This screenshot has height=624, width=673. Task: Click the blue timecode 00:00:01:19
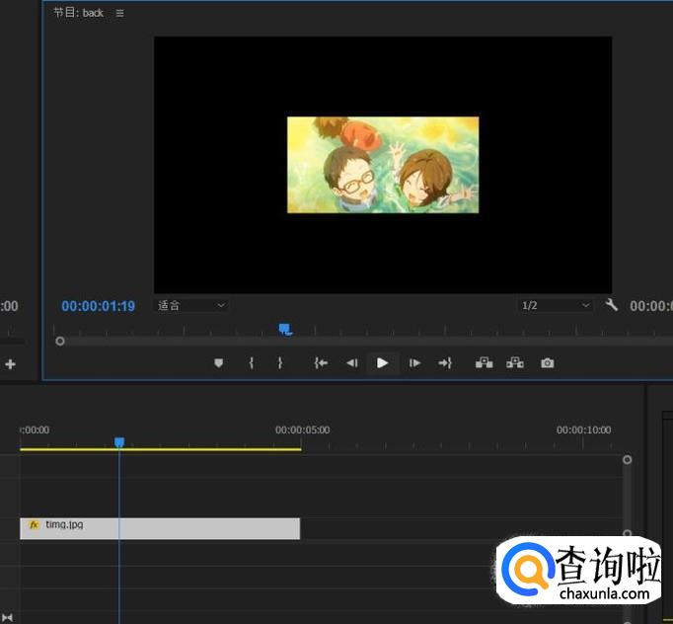point(98,306)
